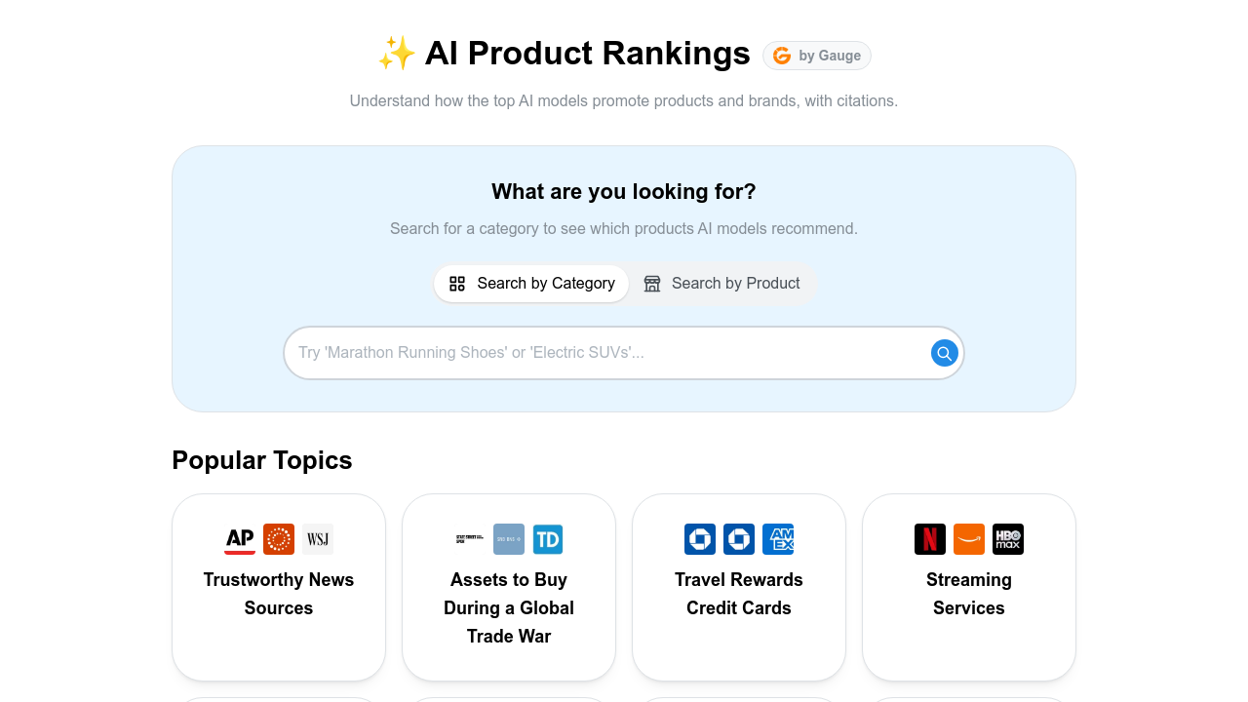Click the Gauge logo next to the title

pyautogui.click(x=782, y=55)
